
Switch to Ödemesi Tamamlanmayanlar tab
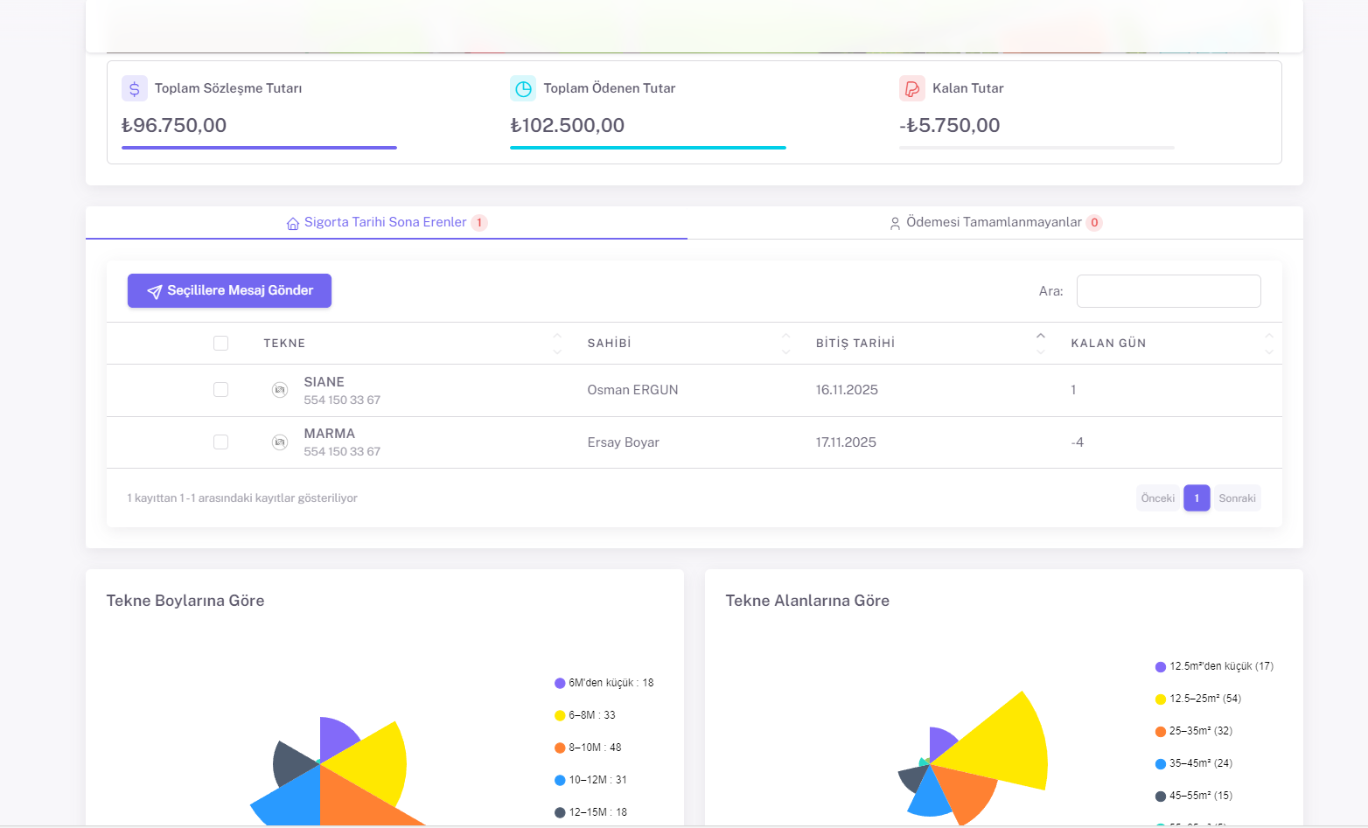(994, 222)
